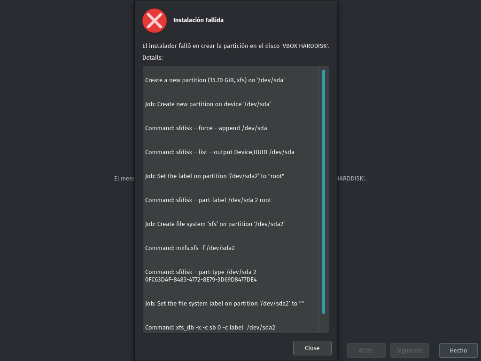Select the installer failure message text
481x361 pixels.
pyautogui.click(x=234, y=46)
